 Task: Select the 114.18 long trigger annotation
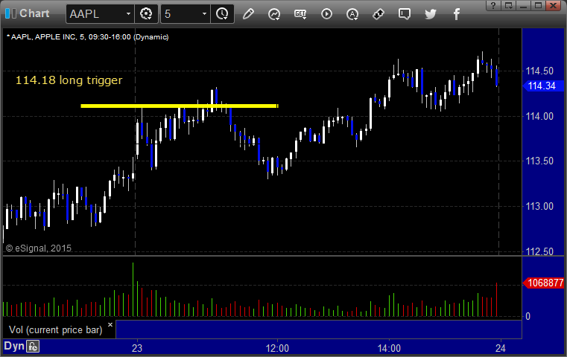coord(69,80)
